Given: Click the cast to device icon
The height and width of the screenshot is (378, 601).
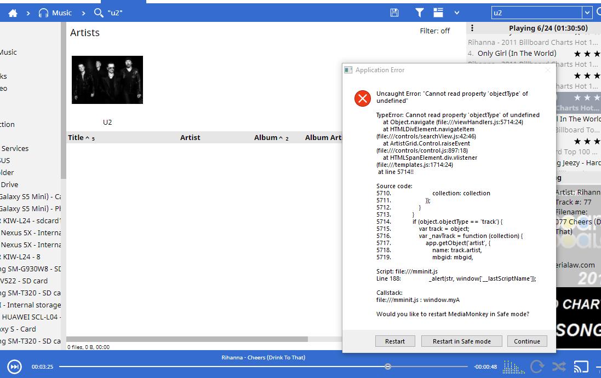Looking at the screenshot, I should tap(581, 367).
